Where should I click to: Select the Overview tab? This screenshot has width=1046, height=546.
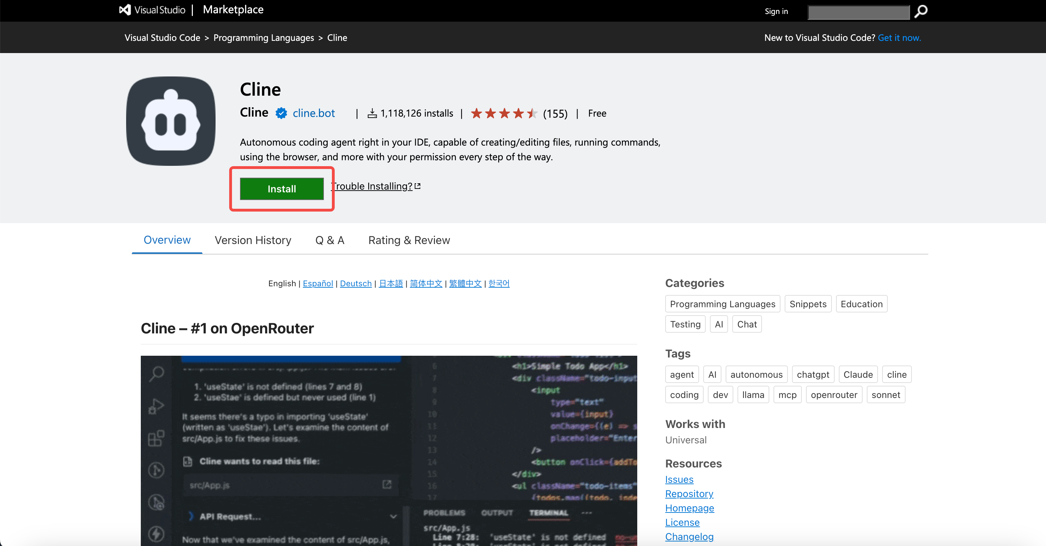coord(167,240)
